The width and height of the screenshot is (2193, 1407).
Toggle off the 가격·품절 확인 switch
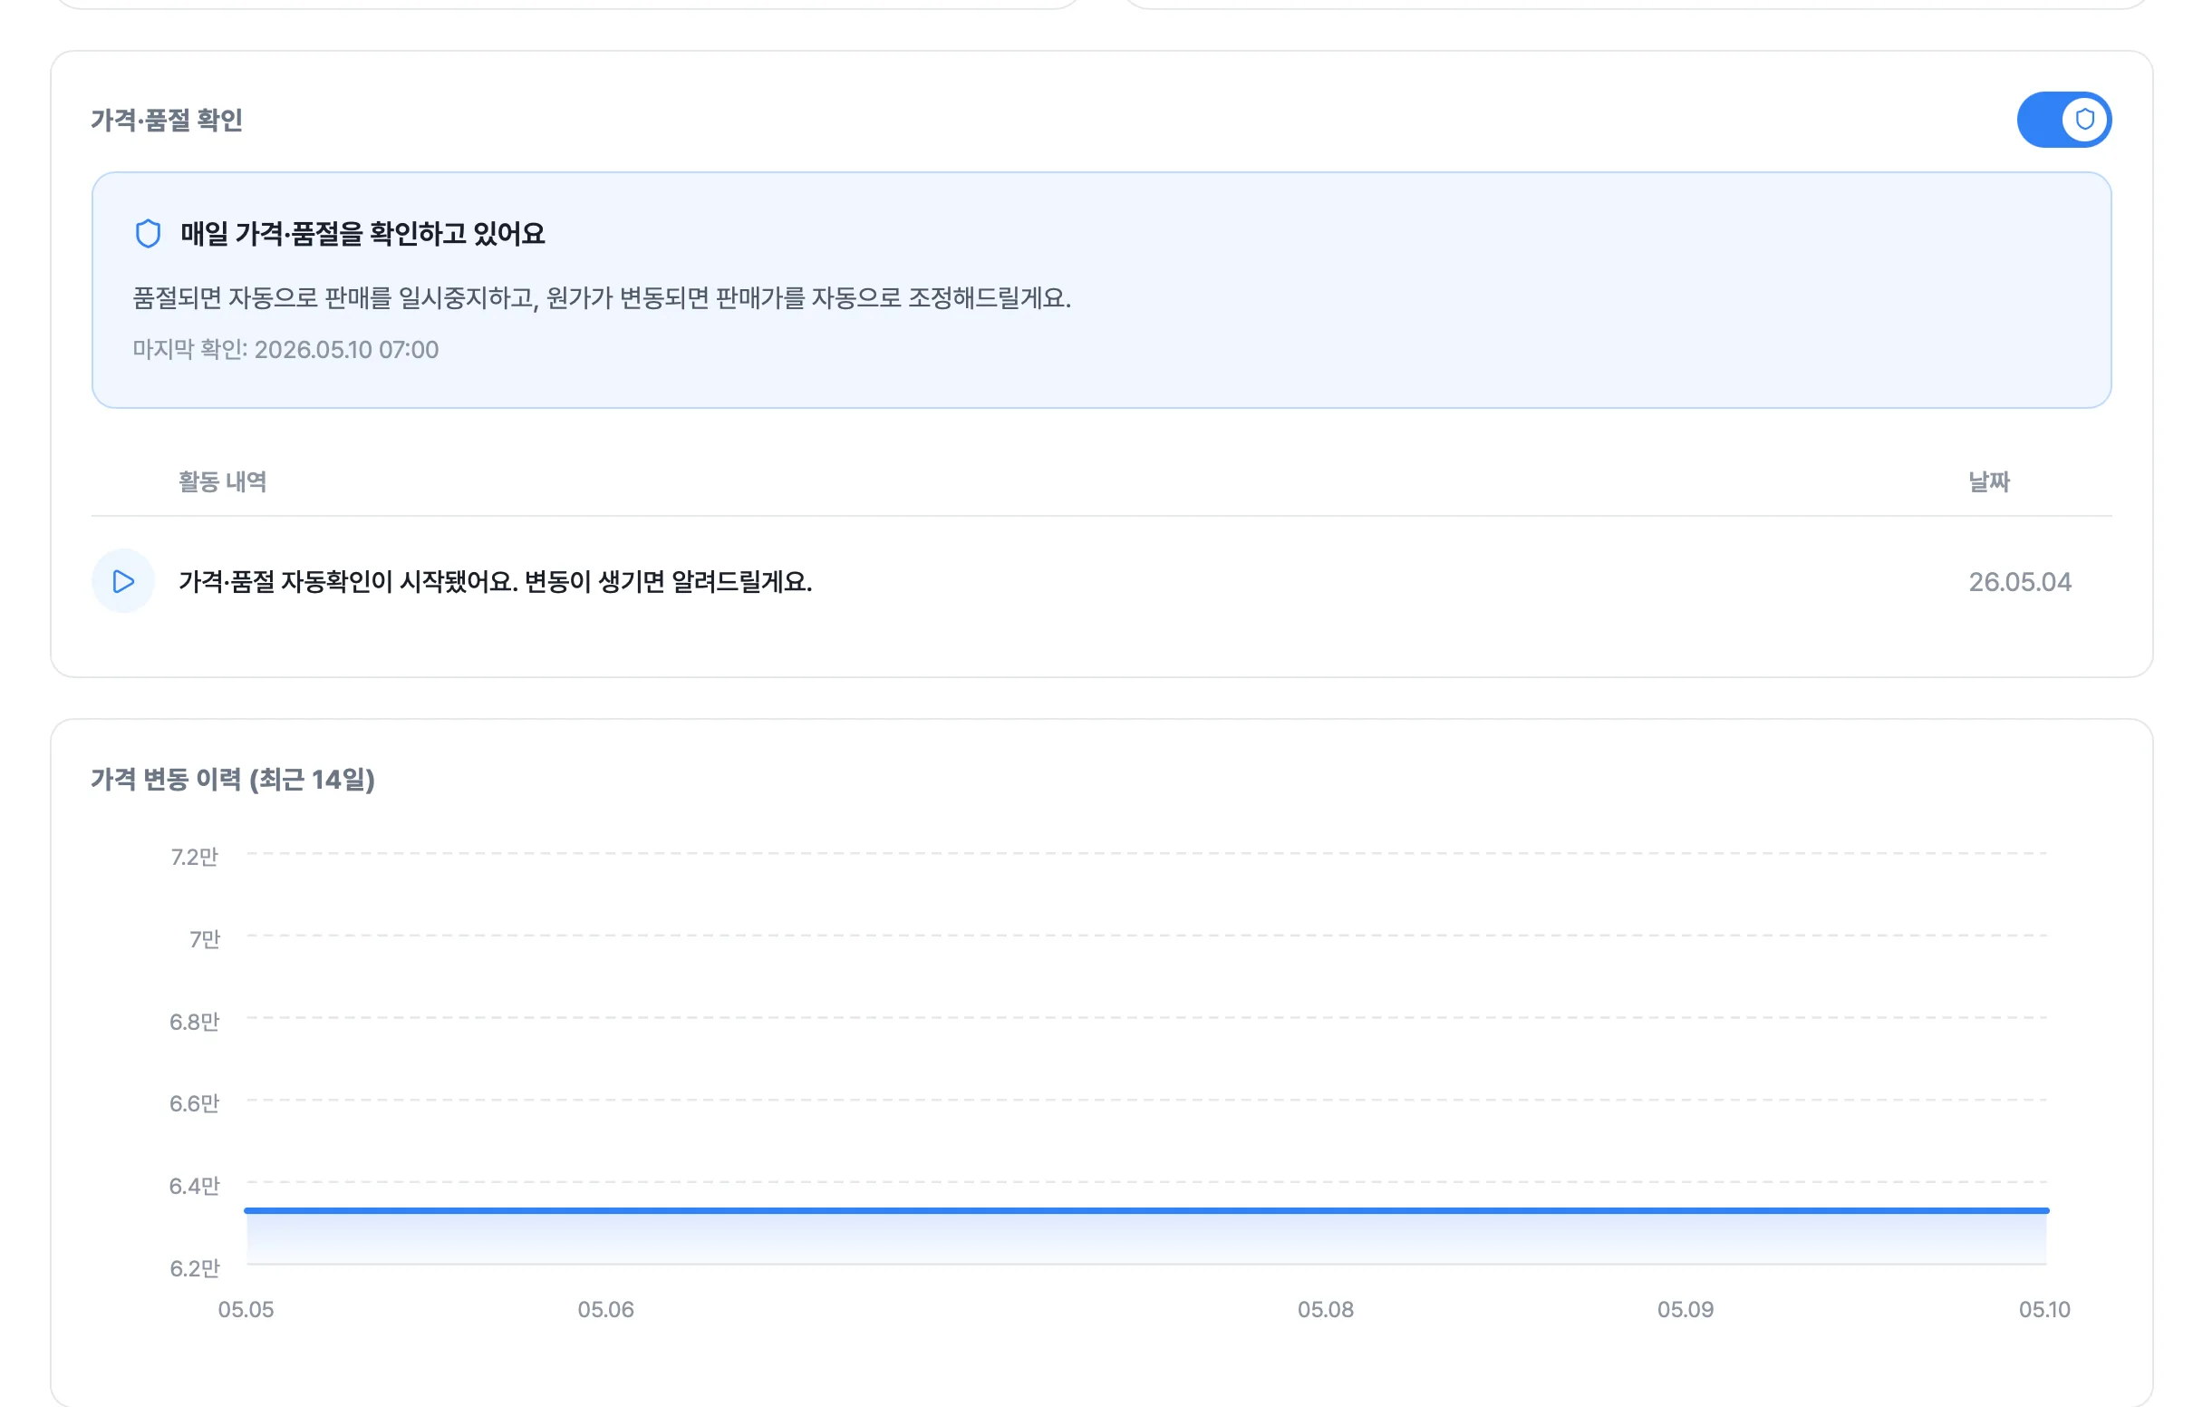[x=2063, y=120]
